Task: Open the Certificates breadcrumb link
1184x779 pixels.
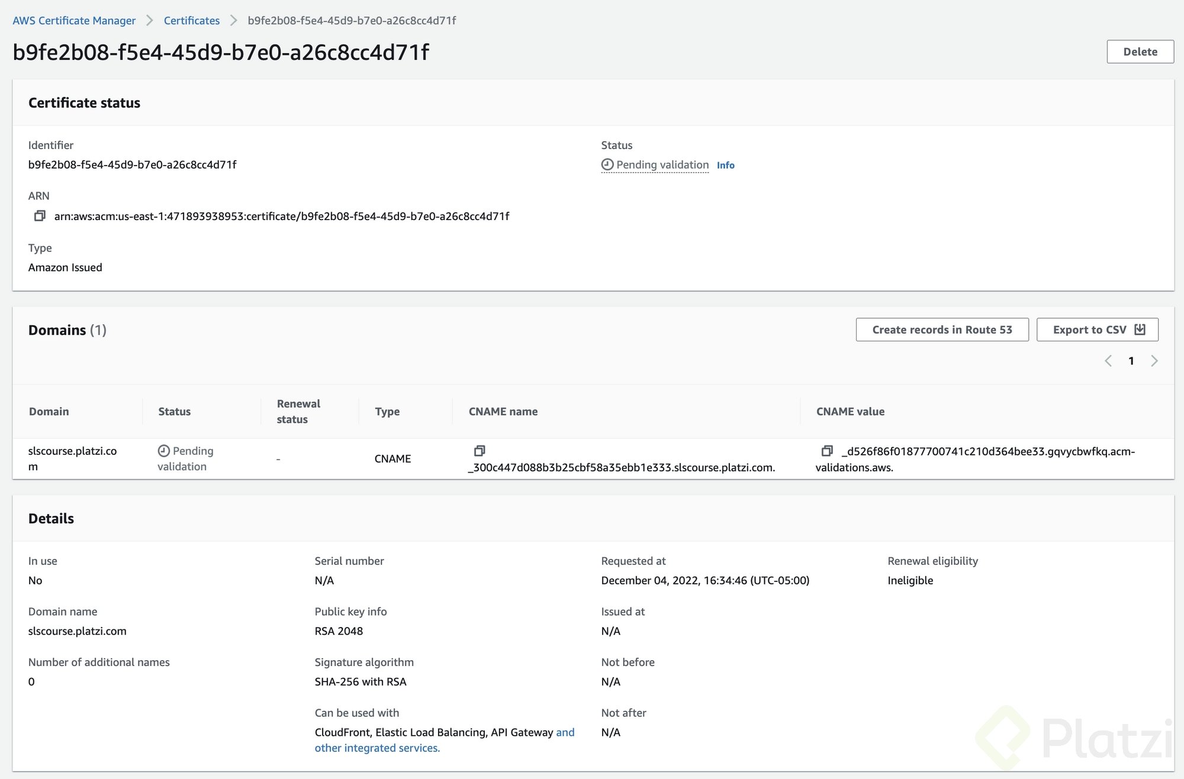Action: [x=191, y=20]
